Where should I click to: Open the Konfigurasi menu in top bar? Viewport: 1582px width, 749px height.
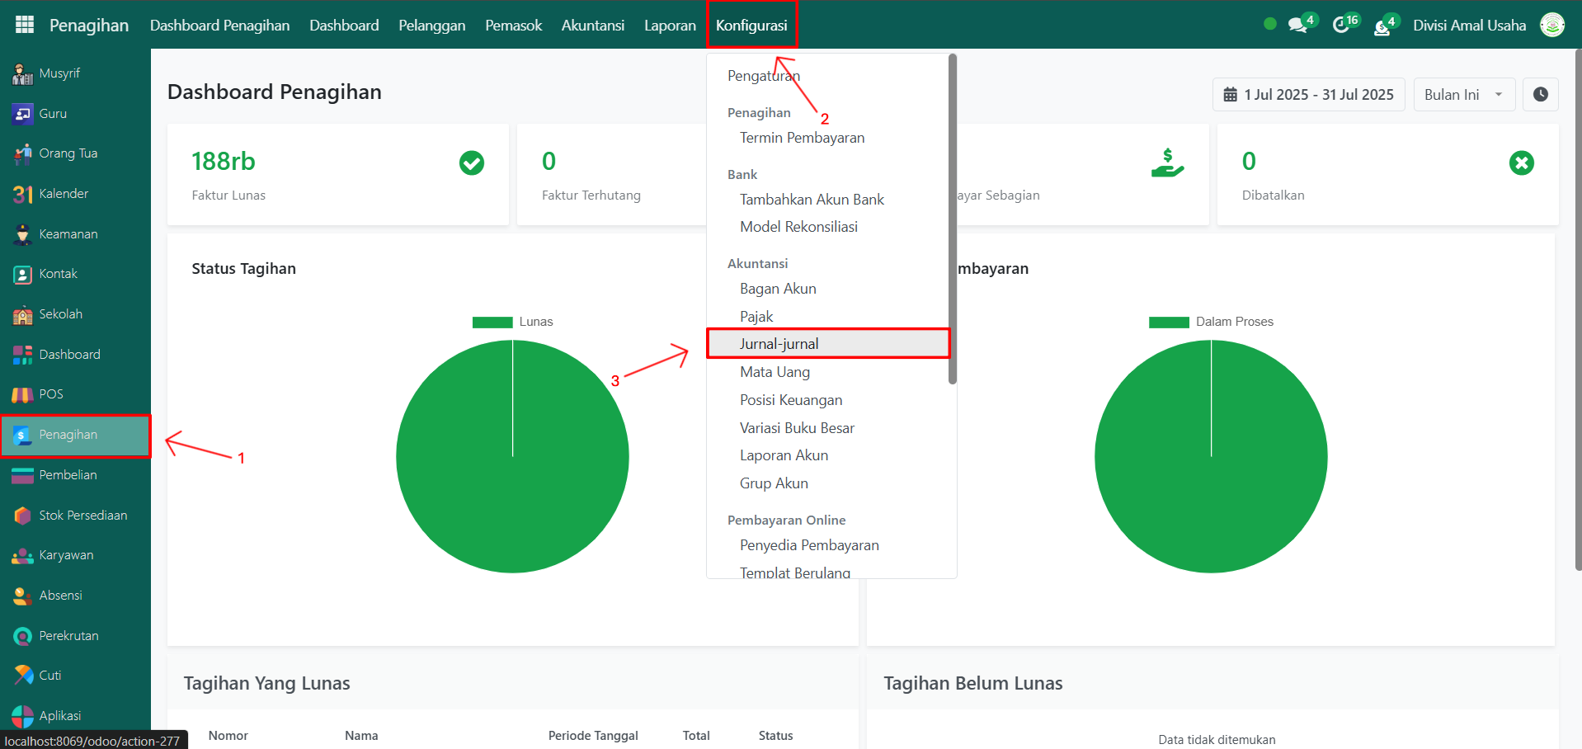751,26
